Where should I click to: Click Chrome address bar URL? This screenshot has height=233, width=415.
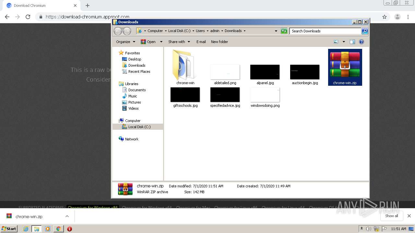(88, 17)
